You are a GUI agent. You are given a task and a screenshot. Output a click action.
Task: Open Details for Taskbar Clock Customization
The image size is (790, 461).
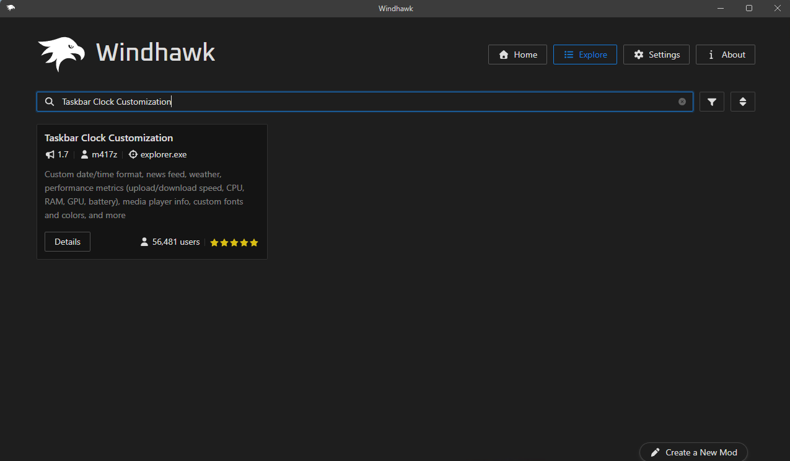68,242
